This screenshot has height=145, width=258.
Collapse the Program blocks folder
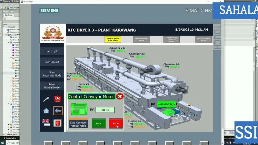tap(9, 42)
